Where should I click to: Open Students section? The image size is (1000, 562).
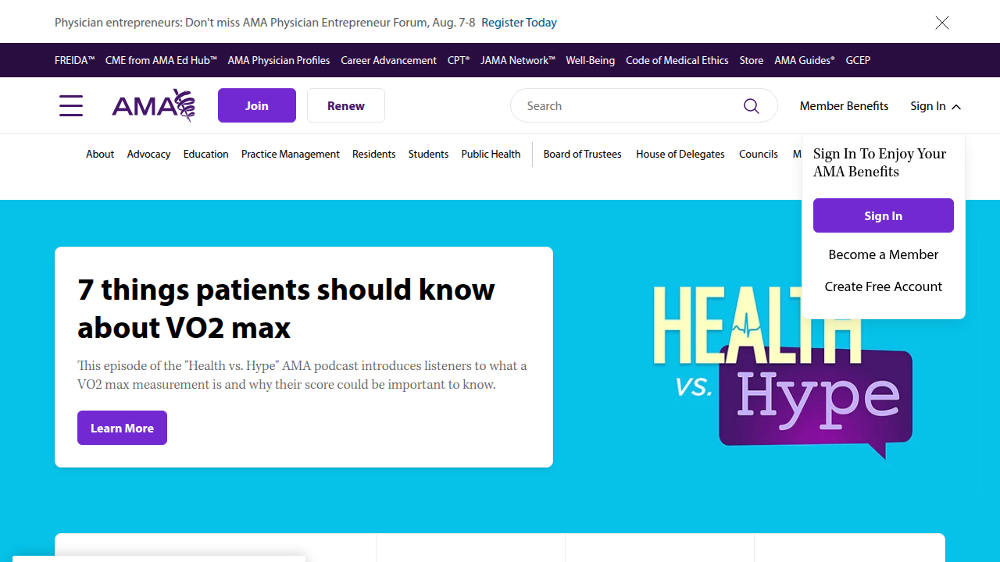pyautogui.click(x=428, y=154)
